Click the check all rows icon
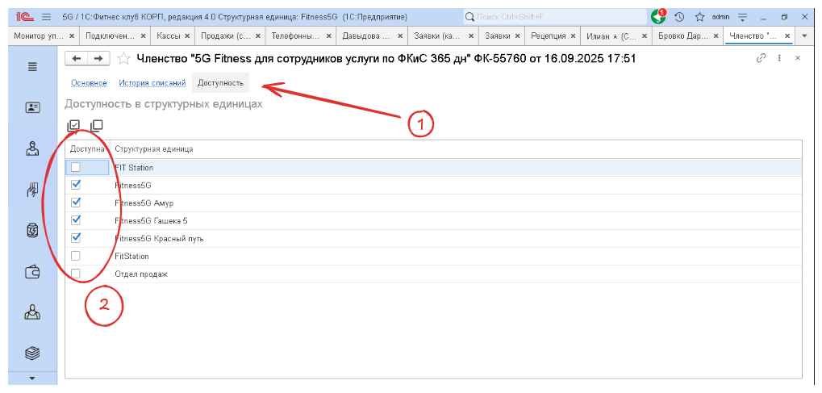The width and height of the screenshot is (822, 393). (x=74, y=126)
